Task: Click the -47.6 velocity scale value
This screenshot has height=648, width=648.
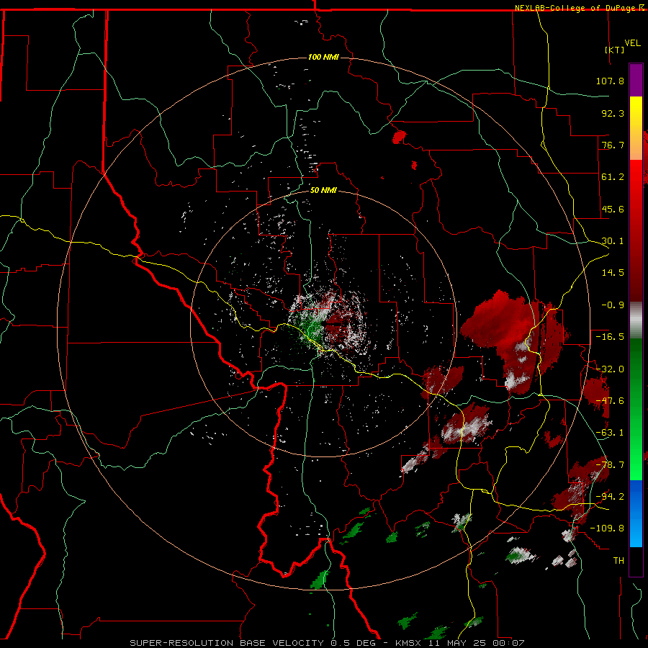Action: pyautogui.click(x=610, y=401)
